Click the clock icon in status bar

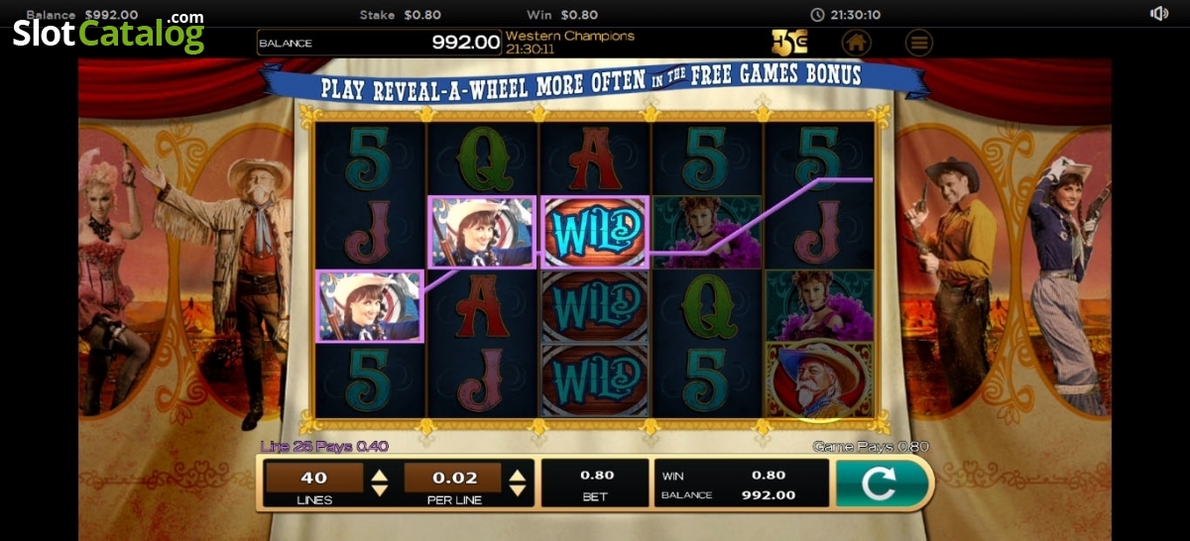coord(817,15)
